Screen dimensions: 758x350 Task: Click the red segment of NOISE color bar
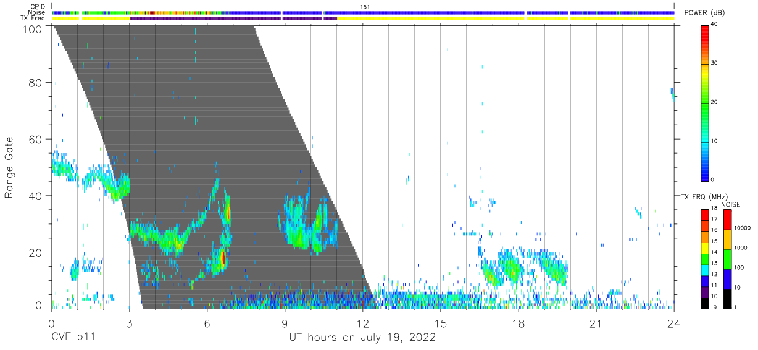727,220
